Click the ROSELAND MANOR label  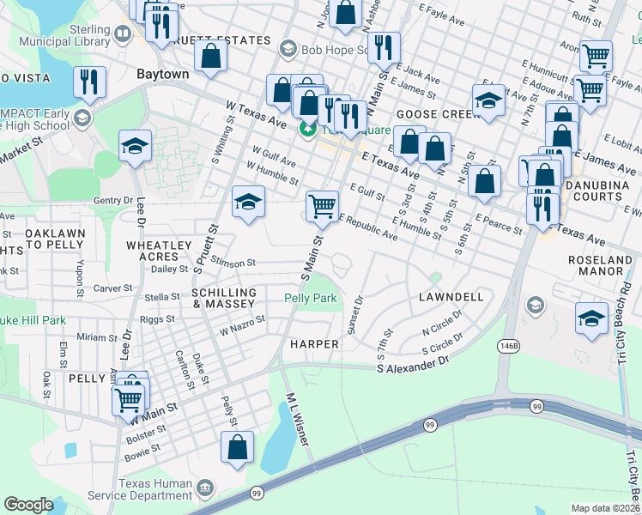(x=601, y=266)
